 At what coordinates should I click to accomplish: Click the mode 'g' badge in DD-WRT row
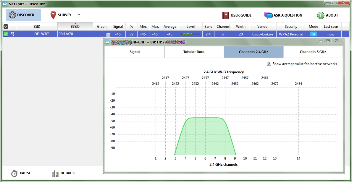pos(313,34)
